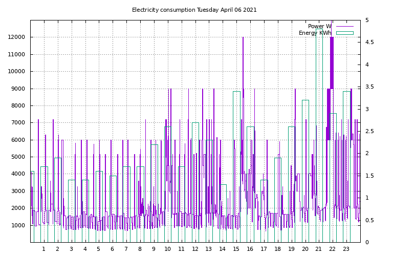Click the left axis label 1000
The width and height of the screenshot is (393, 256).
click(18, 225)
